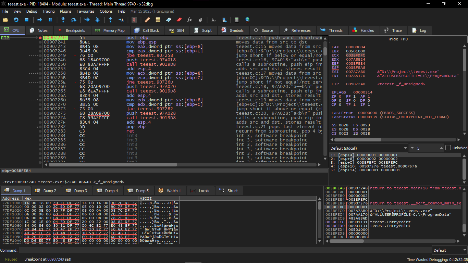The image size is (468, 263).
Task: Click the Step Over toolbar icon
Action: click(x=73, y=20)
